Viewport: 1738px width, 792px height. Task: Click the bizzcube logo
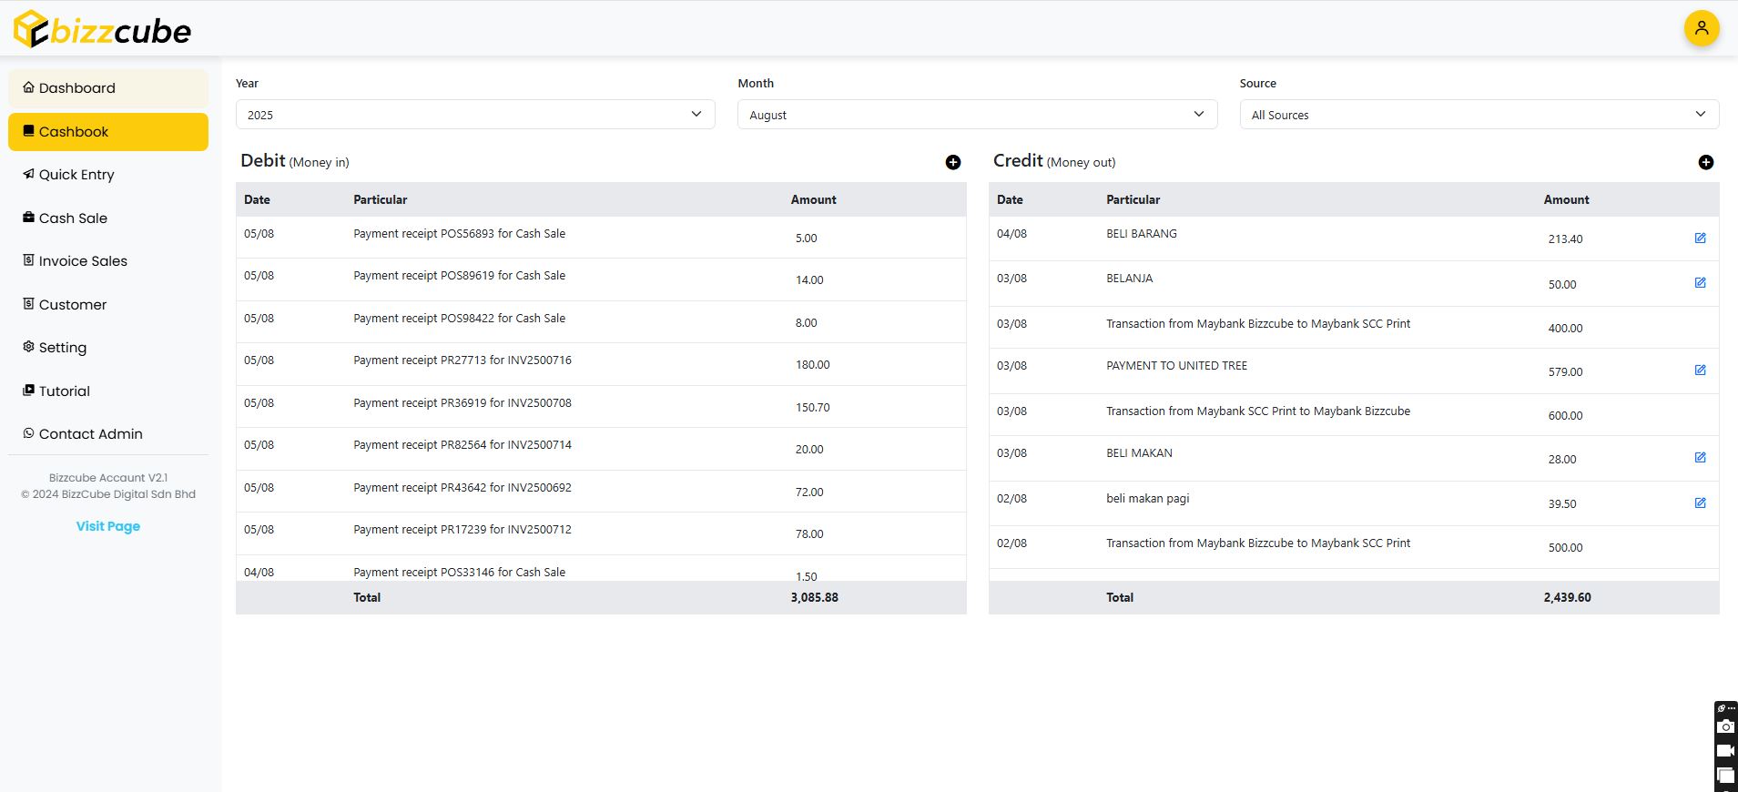pyautogui.click(x=102, y=30)
